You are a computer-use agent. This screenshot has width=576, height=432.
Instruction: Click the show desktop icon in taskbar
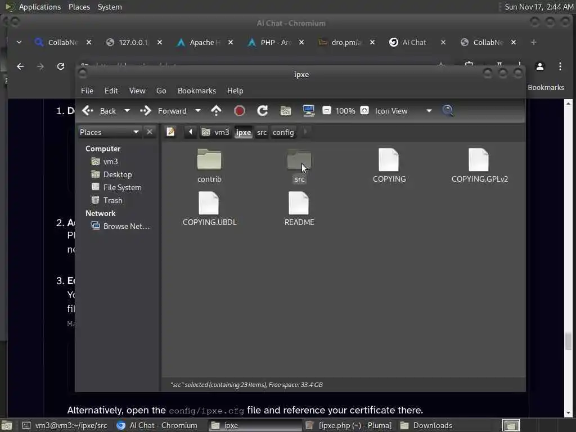click(x=7, y=425)
